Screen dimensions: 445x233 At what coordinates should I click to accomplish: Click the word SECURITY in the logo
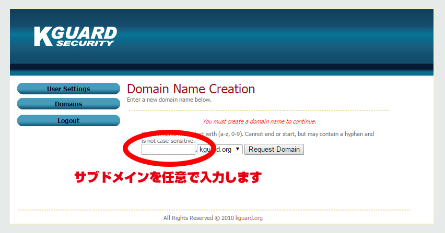tap(85, 43)
